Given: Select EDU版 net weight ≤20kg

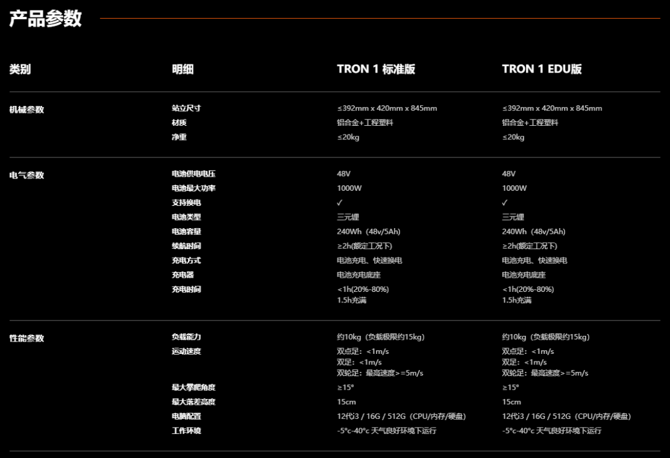Looking at the screenshot, I should point(513,138).
